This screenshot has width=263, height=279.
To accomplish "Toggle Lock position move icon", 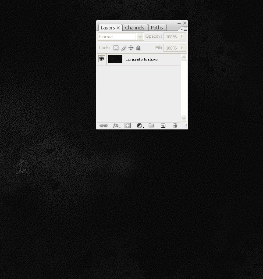I will [131, 48].
